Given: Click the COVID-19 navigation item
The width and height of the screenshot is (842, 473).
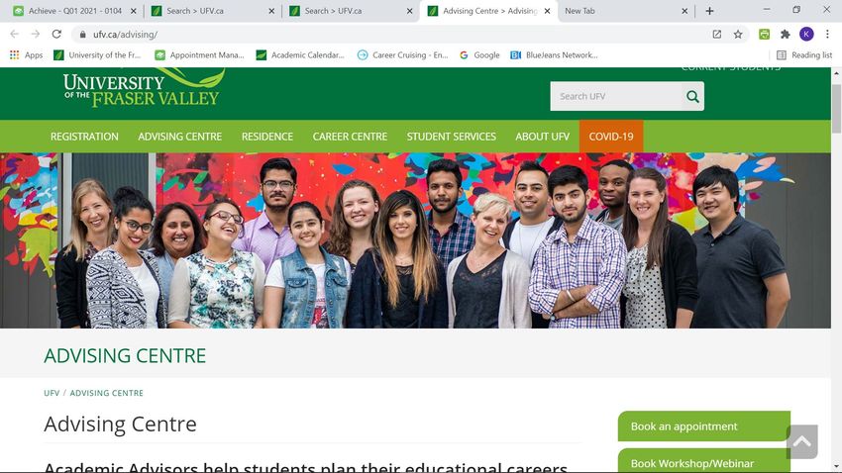Looking at the screenshot, I should (611, 137).
